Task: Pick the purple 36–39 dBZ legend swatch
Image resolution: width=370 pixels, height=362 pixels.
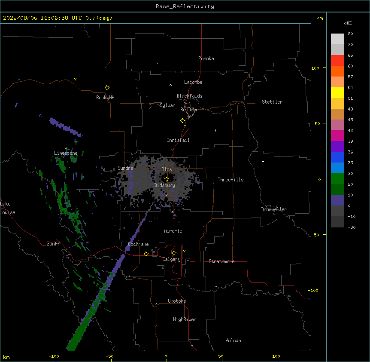Action: coord(337,146)
